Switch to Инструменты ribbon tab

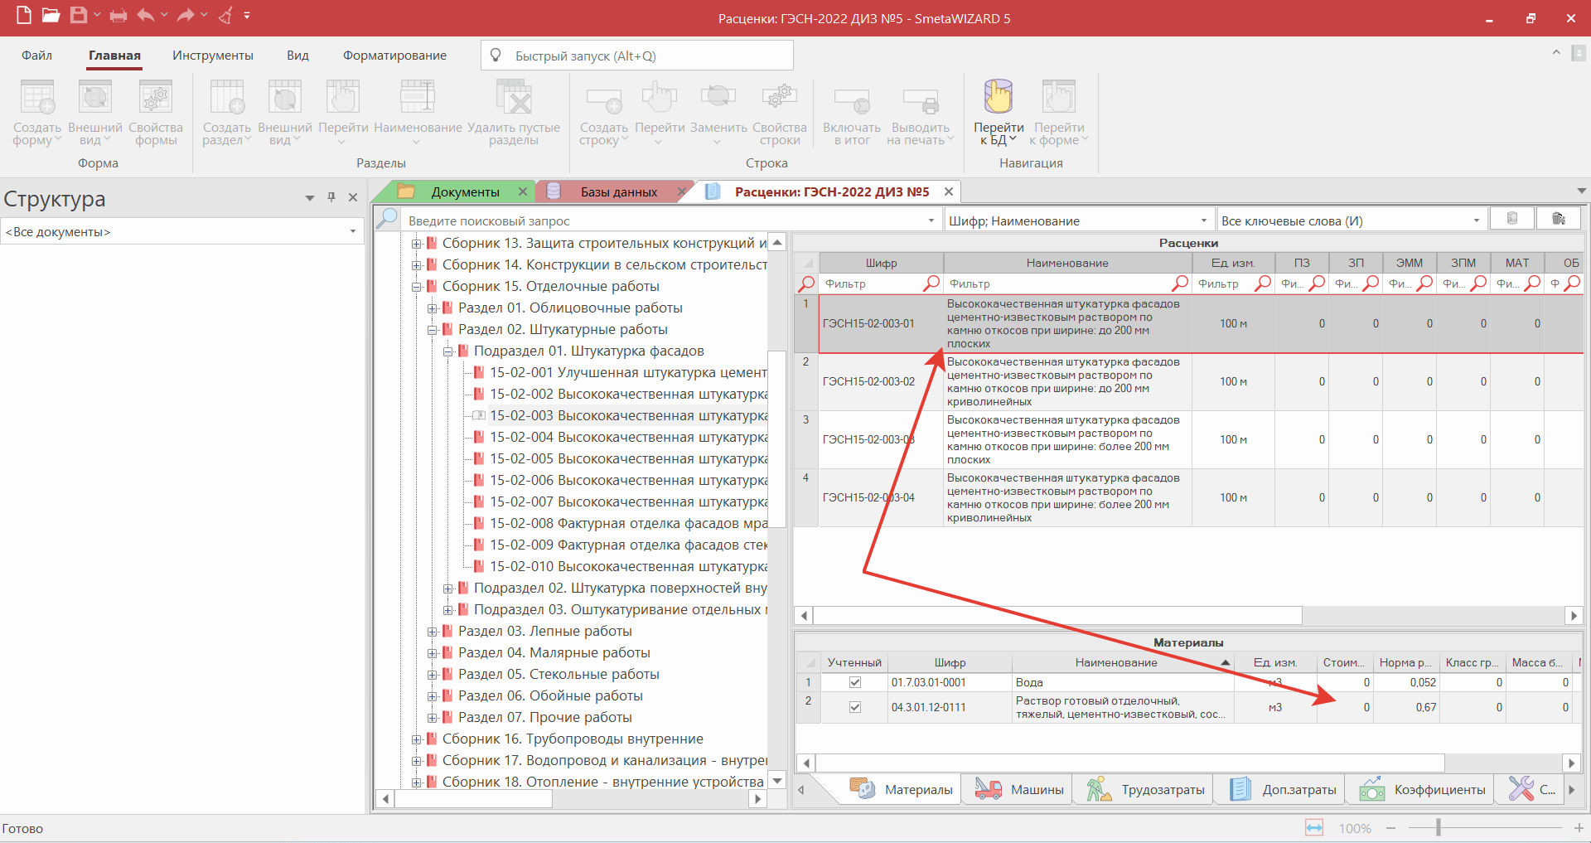point(213,55)
